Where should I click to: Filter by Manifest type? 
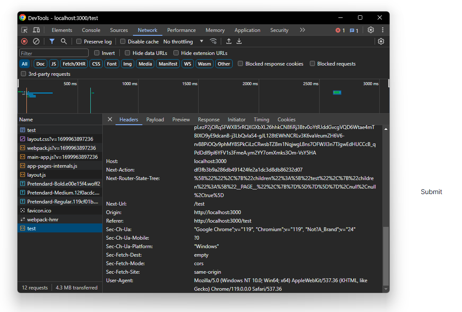pyautogui.click(x=168, y=64)
